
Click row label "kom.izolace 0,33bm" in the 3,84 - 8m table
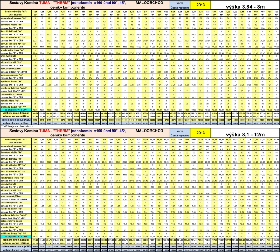pyautogui.click(x=10, y=68)
